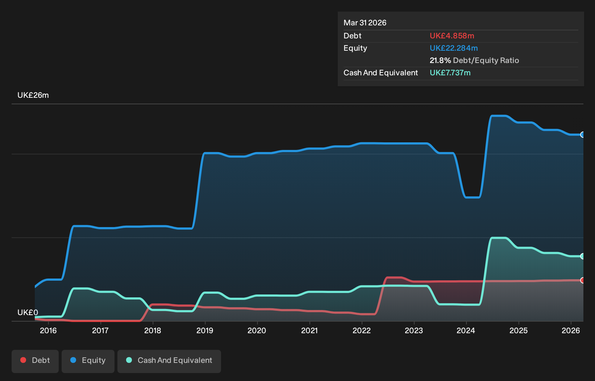
Task: Click the red Debt legend dot
Action: click(23, 360)
